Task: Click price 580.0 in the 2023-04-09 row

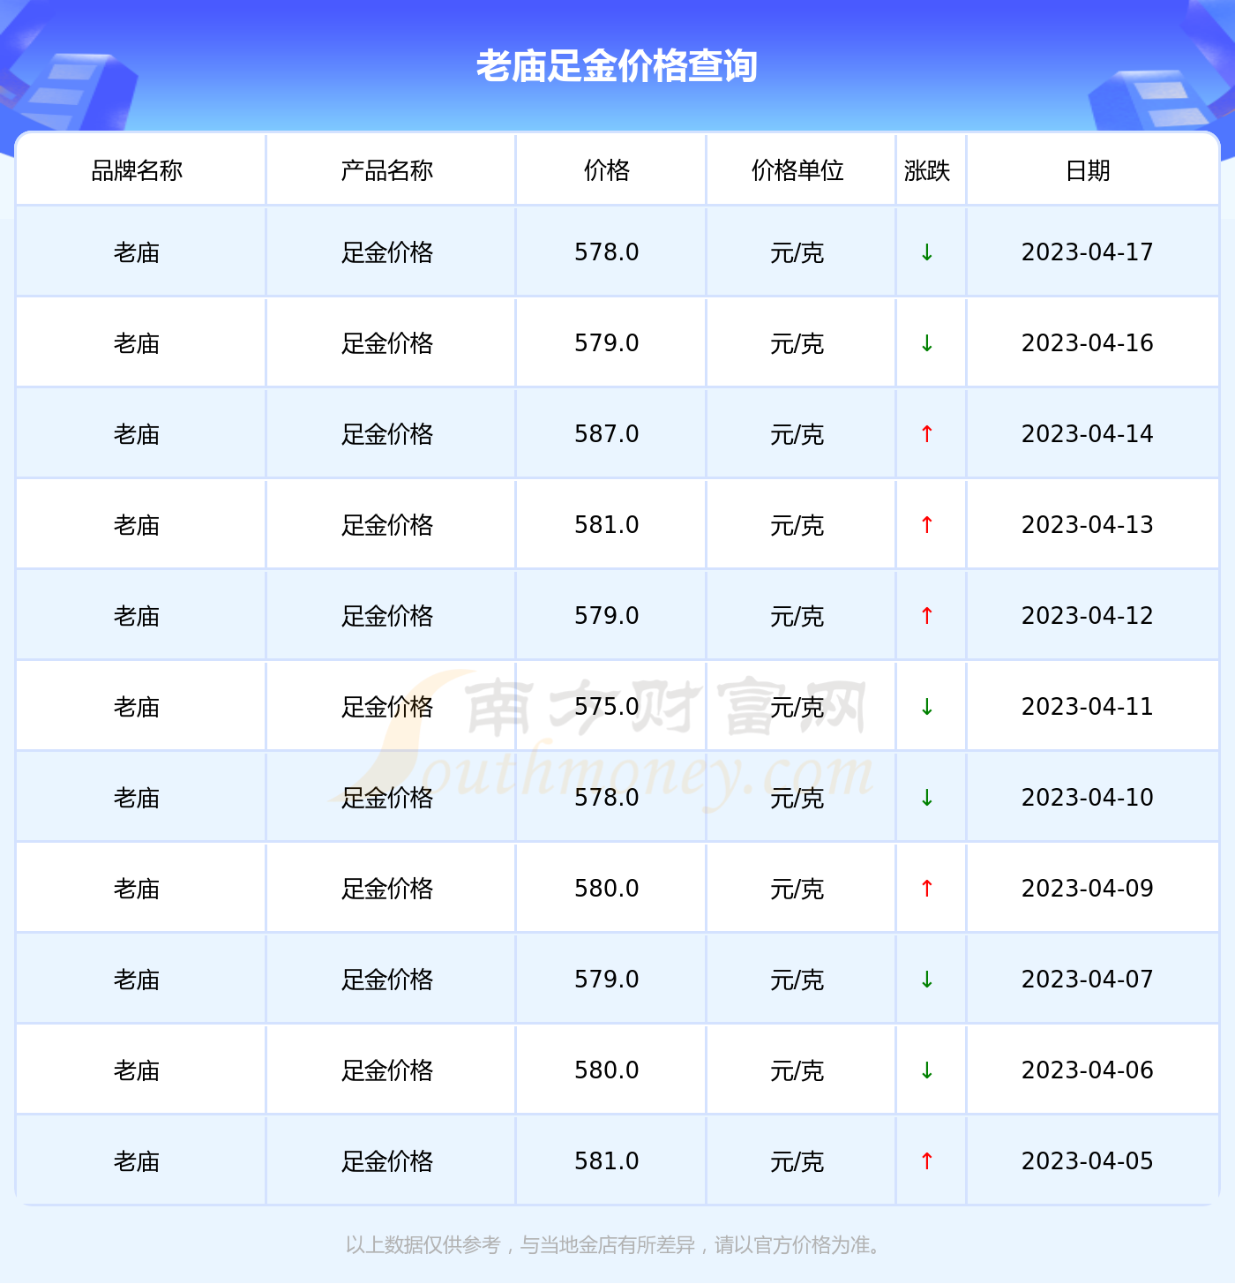Action: tap(607, 889)
